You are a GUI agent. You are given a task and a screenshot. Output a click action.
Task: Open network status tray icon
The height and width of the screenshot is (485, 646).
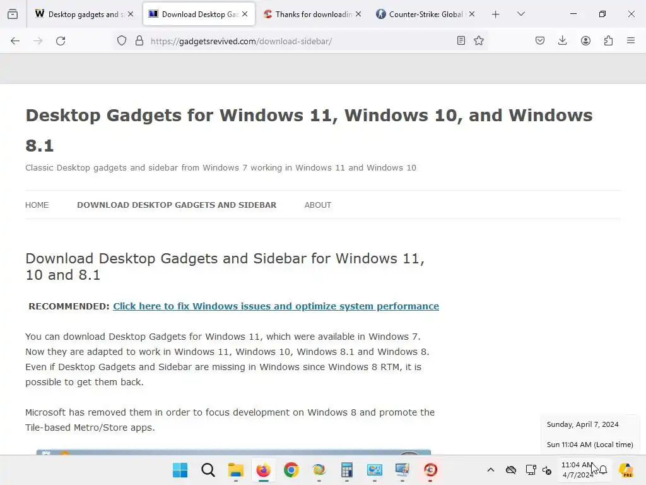click(x=531, y=470)
